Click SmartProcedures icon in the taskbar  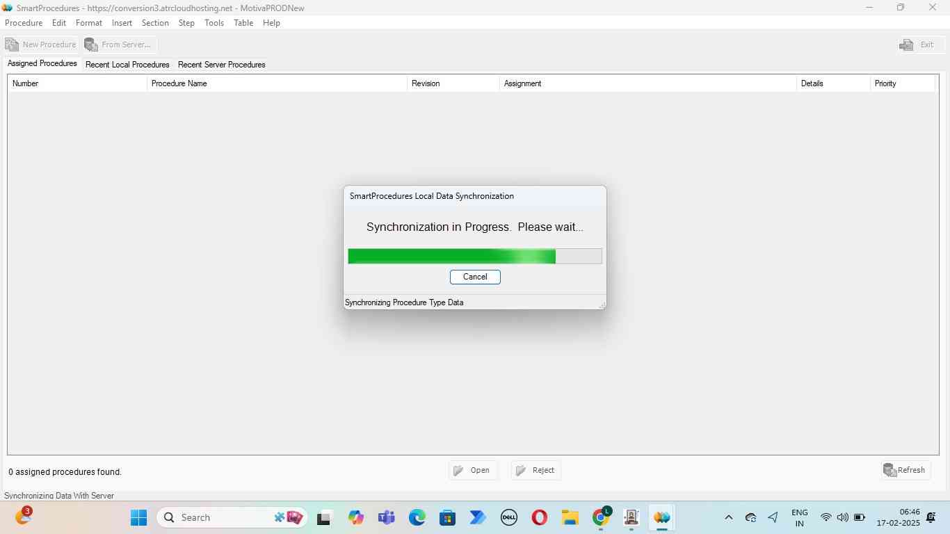tap(662, 518)
